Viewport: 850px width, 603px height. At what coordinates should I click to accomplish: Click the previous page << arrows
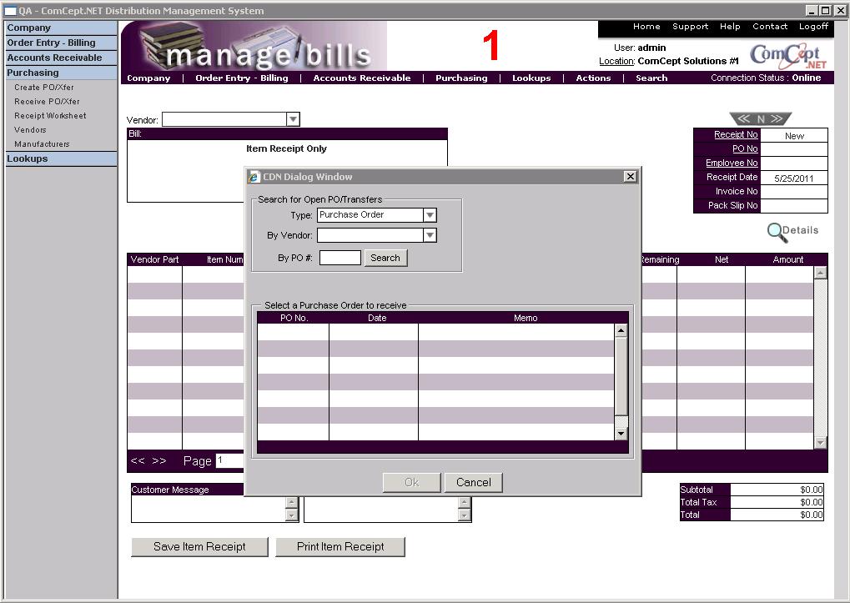point(138,461)
